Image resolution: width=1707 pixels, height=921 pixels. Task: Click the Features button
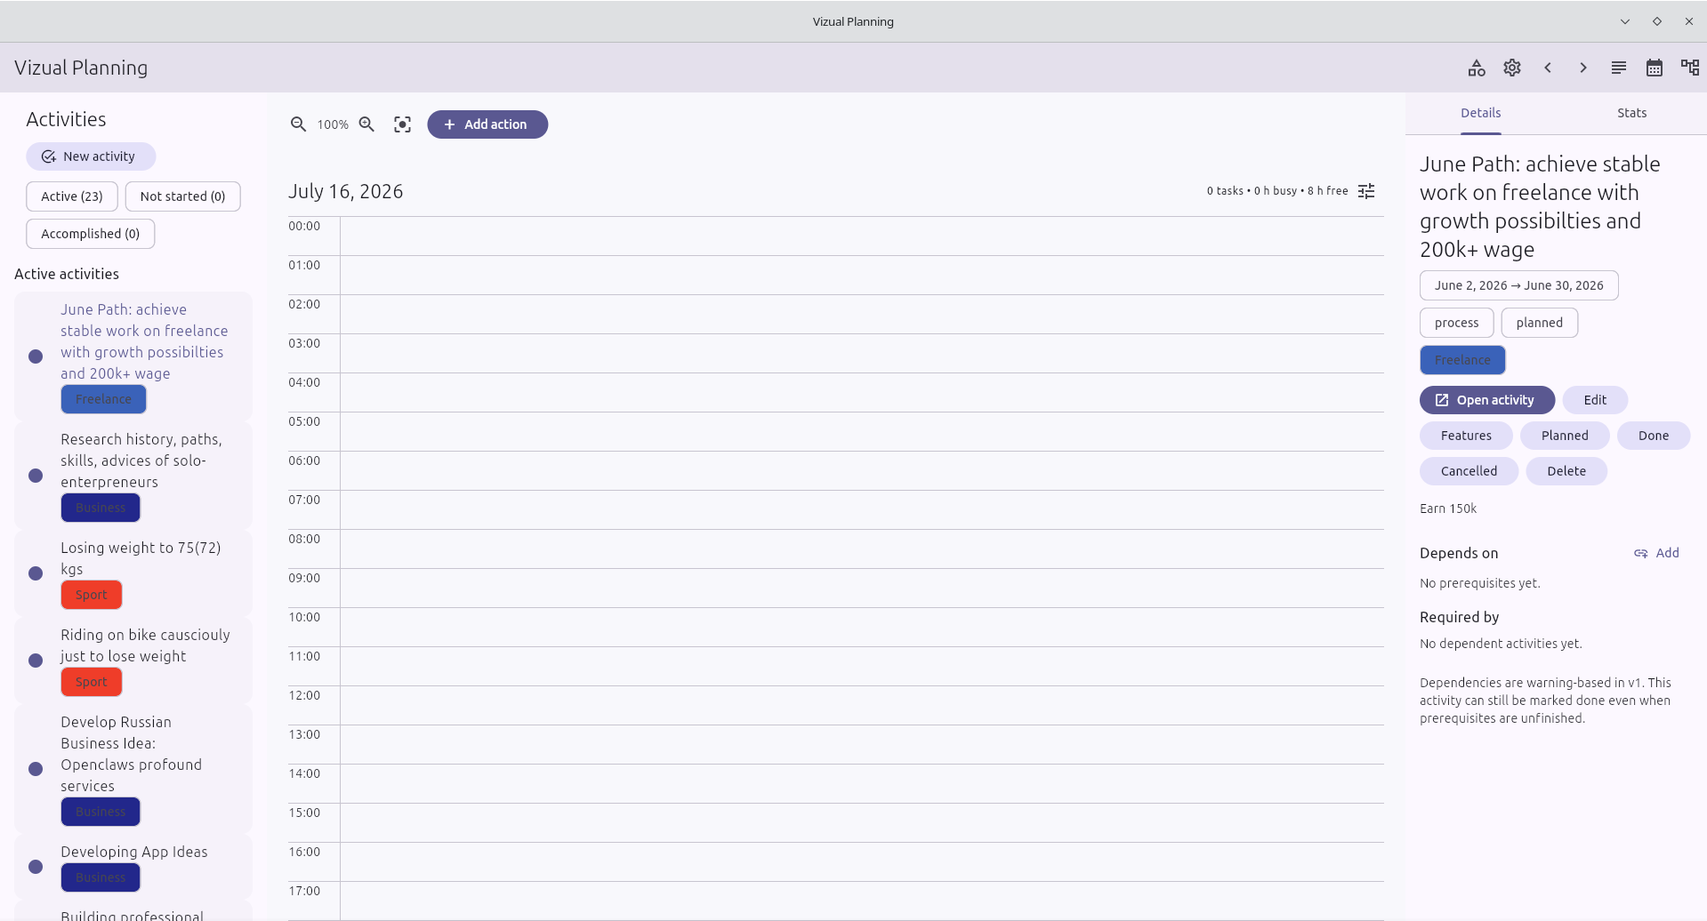tap(1466, 436)
